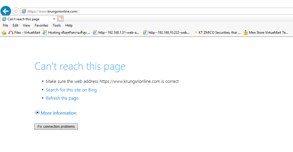Viewport: 293px width, 152px height.
Task: Open the KT ZMICO Securities favorite
Action: click(217, 33)
